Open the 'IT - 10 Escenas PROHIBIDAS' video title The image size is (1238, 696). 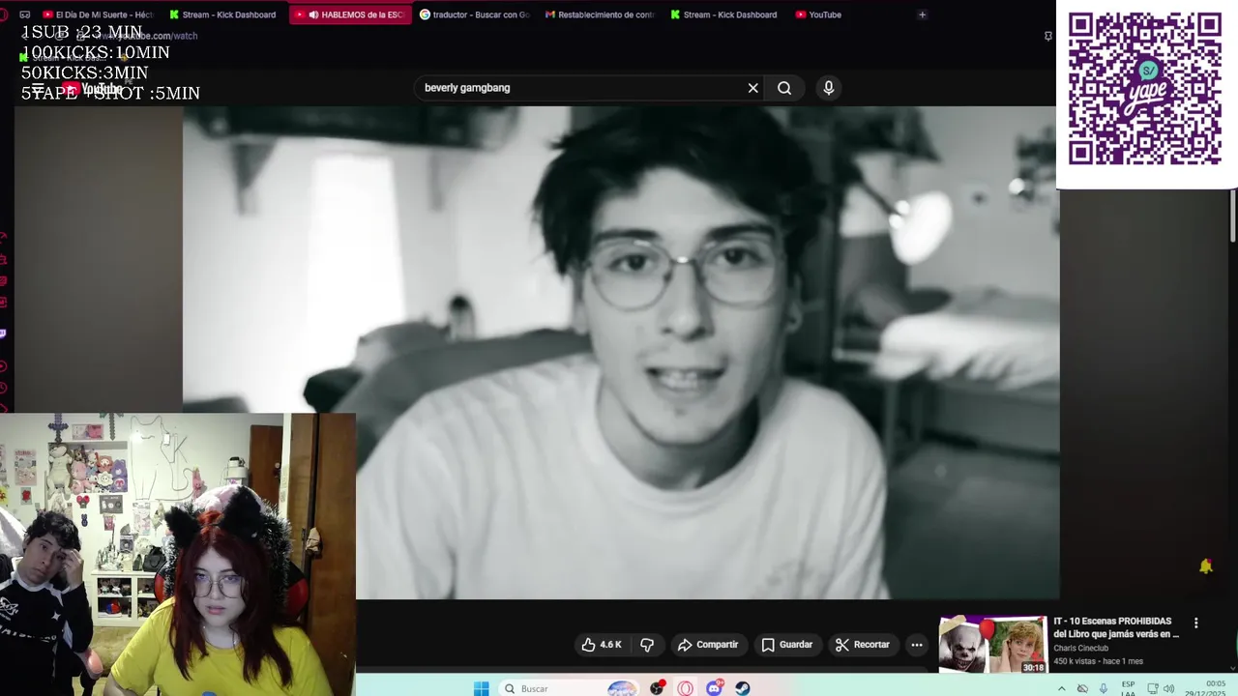pyautogui.click(x=1116, y=627)
